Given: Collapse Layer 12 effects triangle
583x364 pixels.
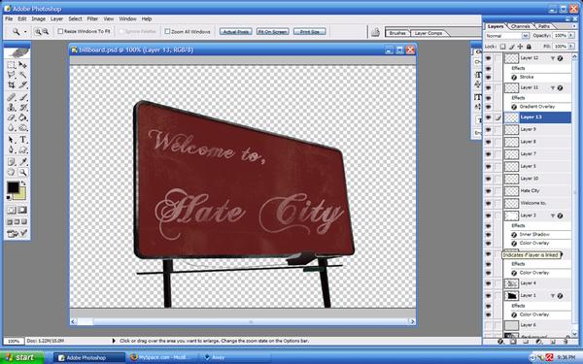Looking at the screenshot, I should coord(553,58).
